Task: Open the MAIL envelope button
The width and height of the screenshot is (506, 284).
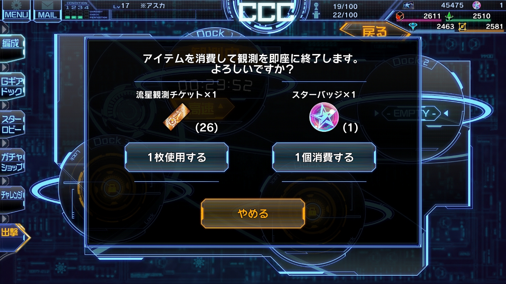Action: (47, 10)
